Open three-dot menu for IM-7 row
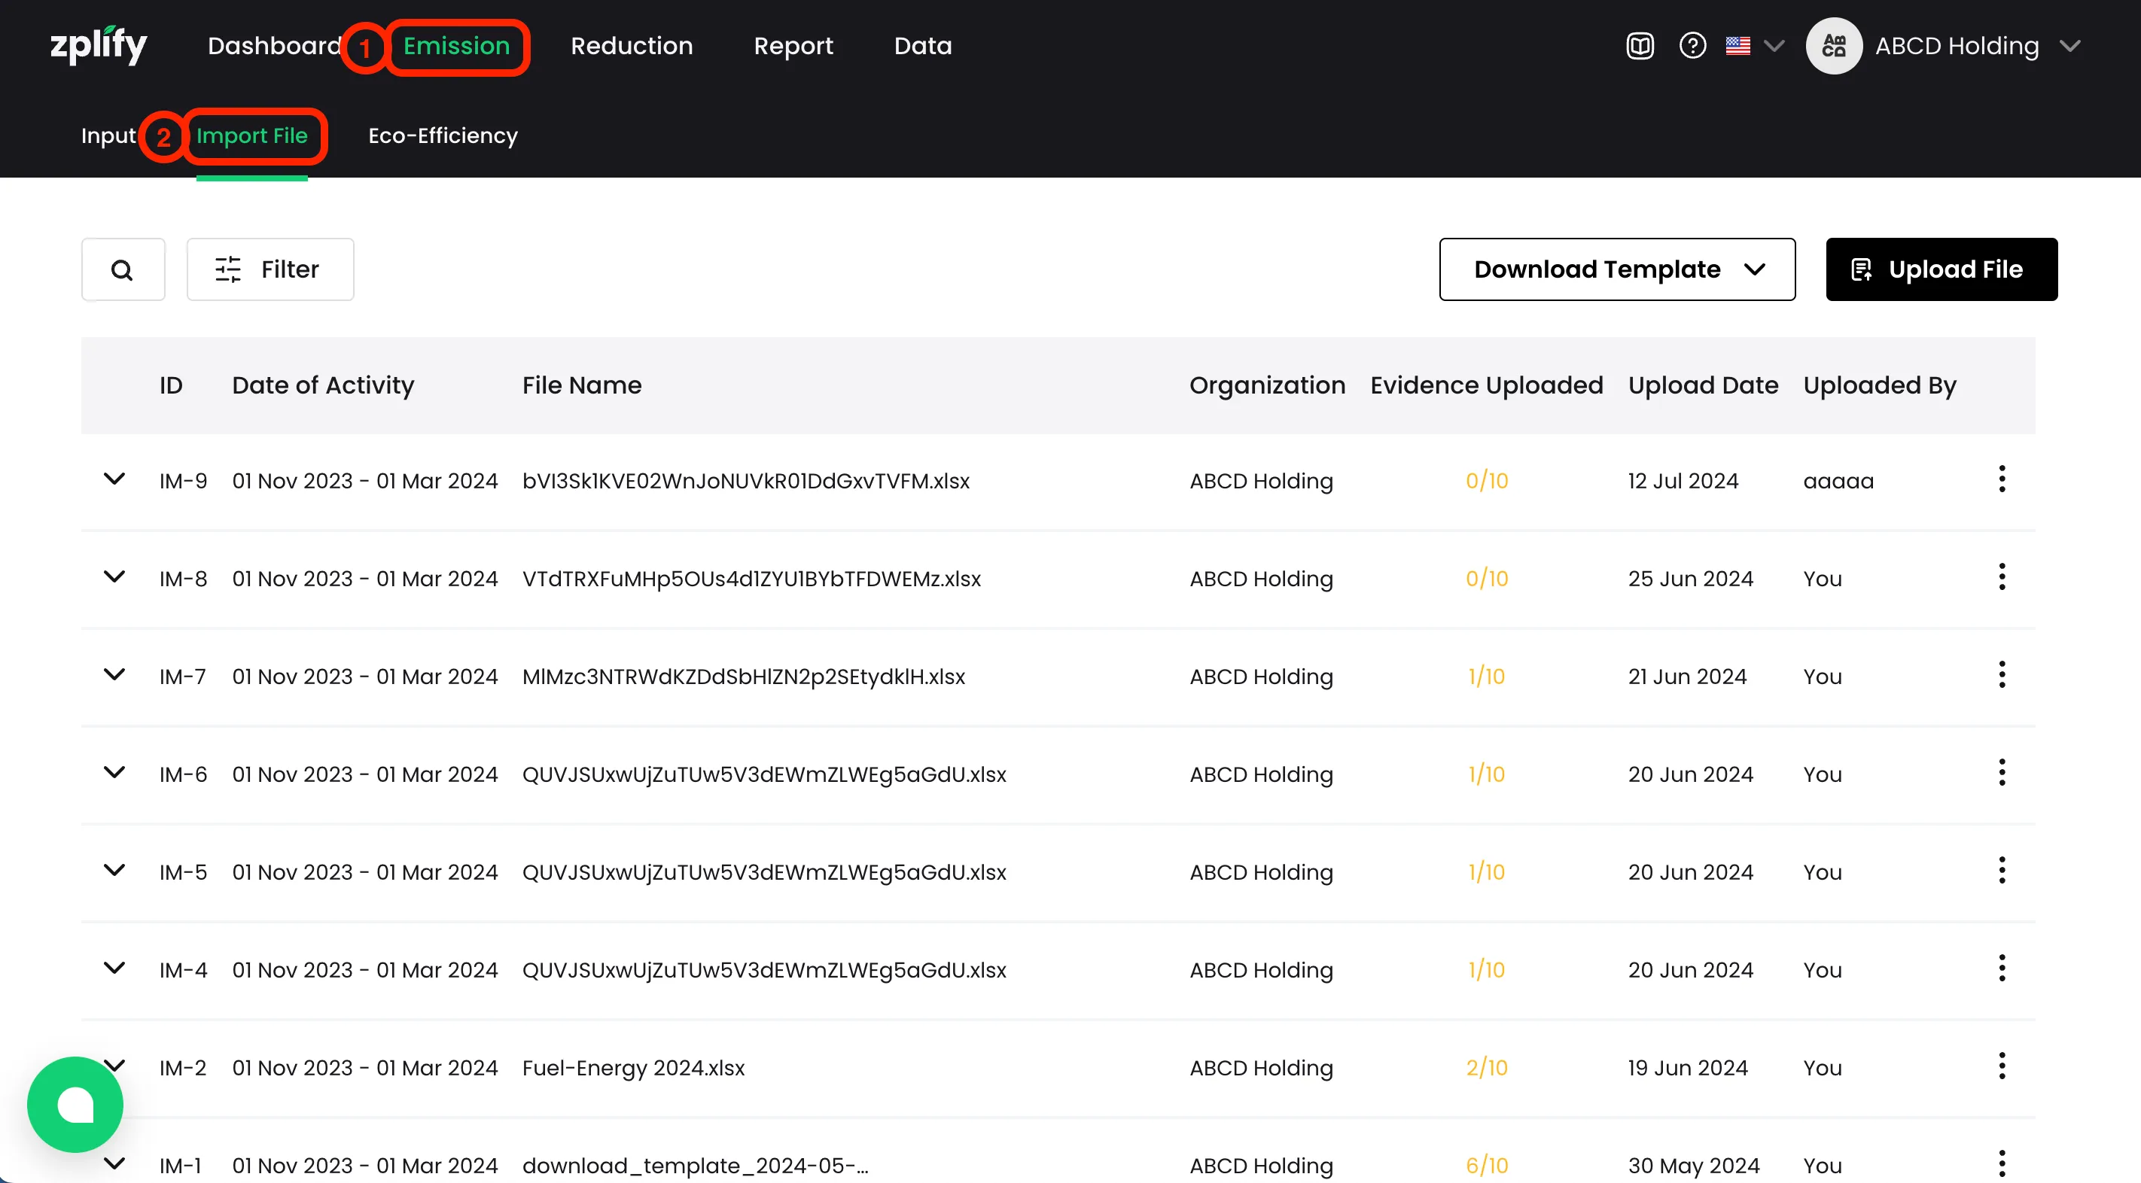The height and width of the screenshot is (1183, 2141). (x=2002, y=675)
